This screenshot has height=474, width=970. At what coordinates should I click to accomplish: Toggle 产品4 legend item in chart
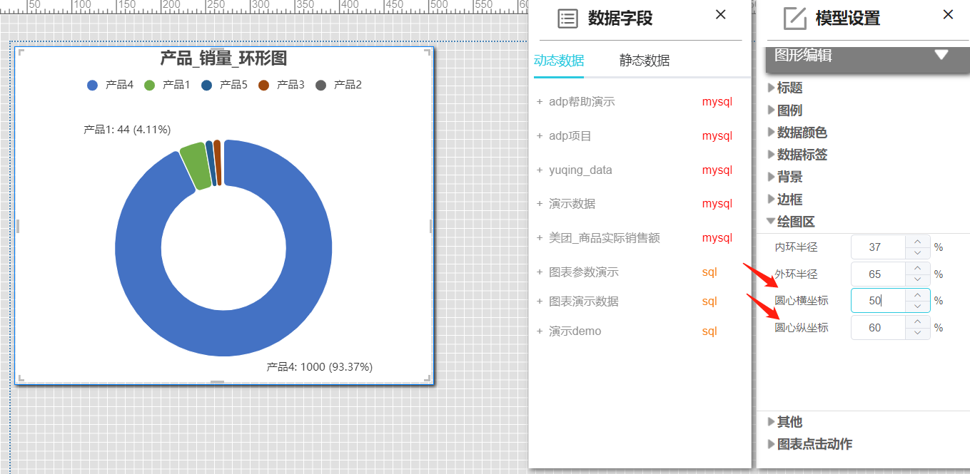pyautogui.click(x=111, y=85)
